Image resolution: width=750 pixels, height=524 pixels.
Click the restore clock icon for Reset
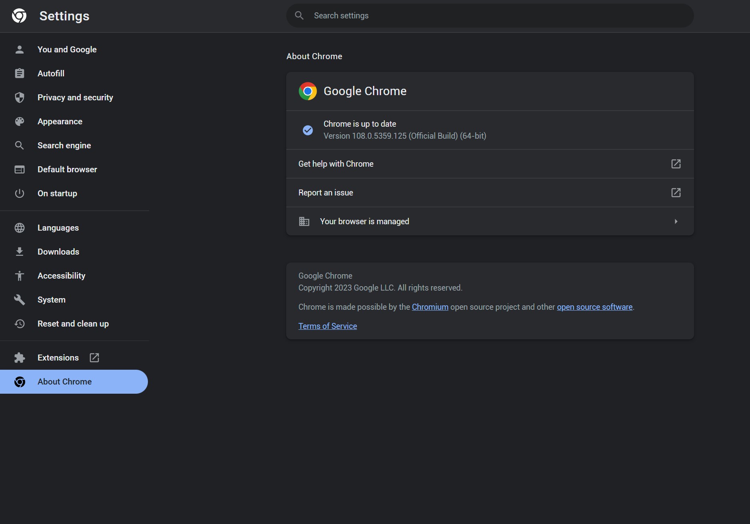[x=19, y=324]
